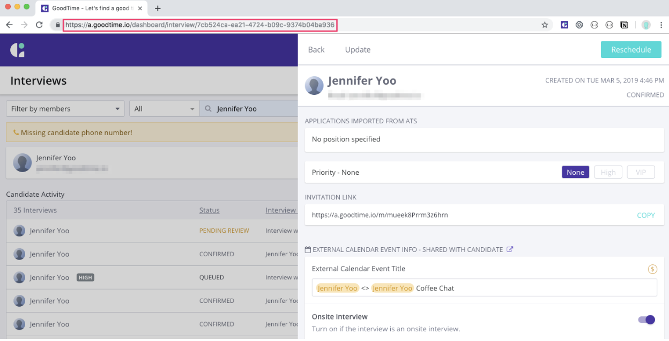Image resolution: width=669 pixels, height=341 pixels.
Task: Reload the page
Action: [x=39, y=25]
